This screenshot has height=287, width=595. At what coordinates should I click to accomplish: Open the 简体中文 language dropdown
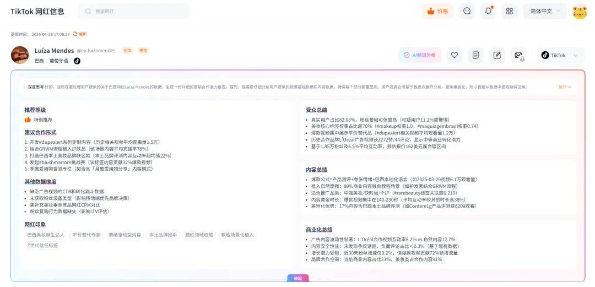pos(544,11)
